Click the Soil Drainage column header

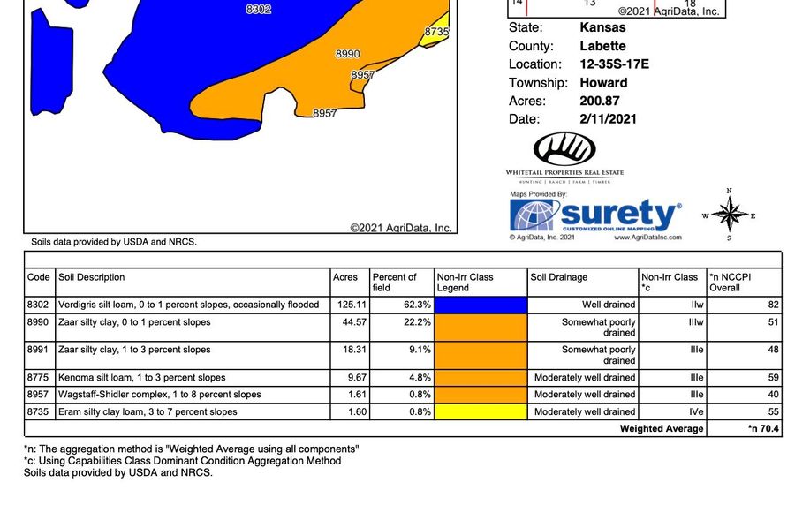pos(559,277)
